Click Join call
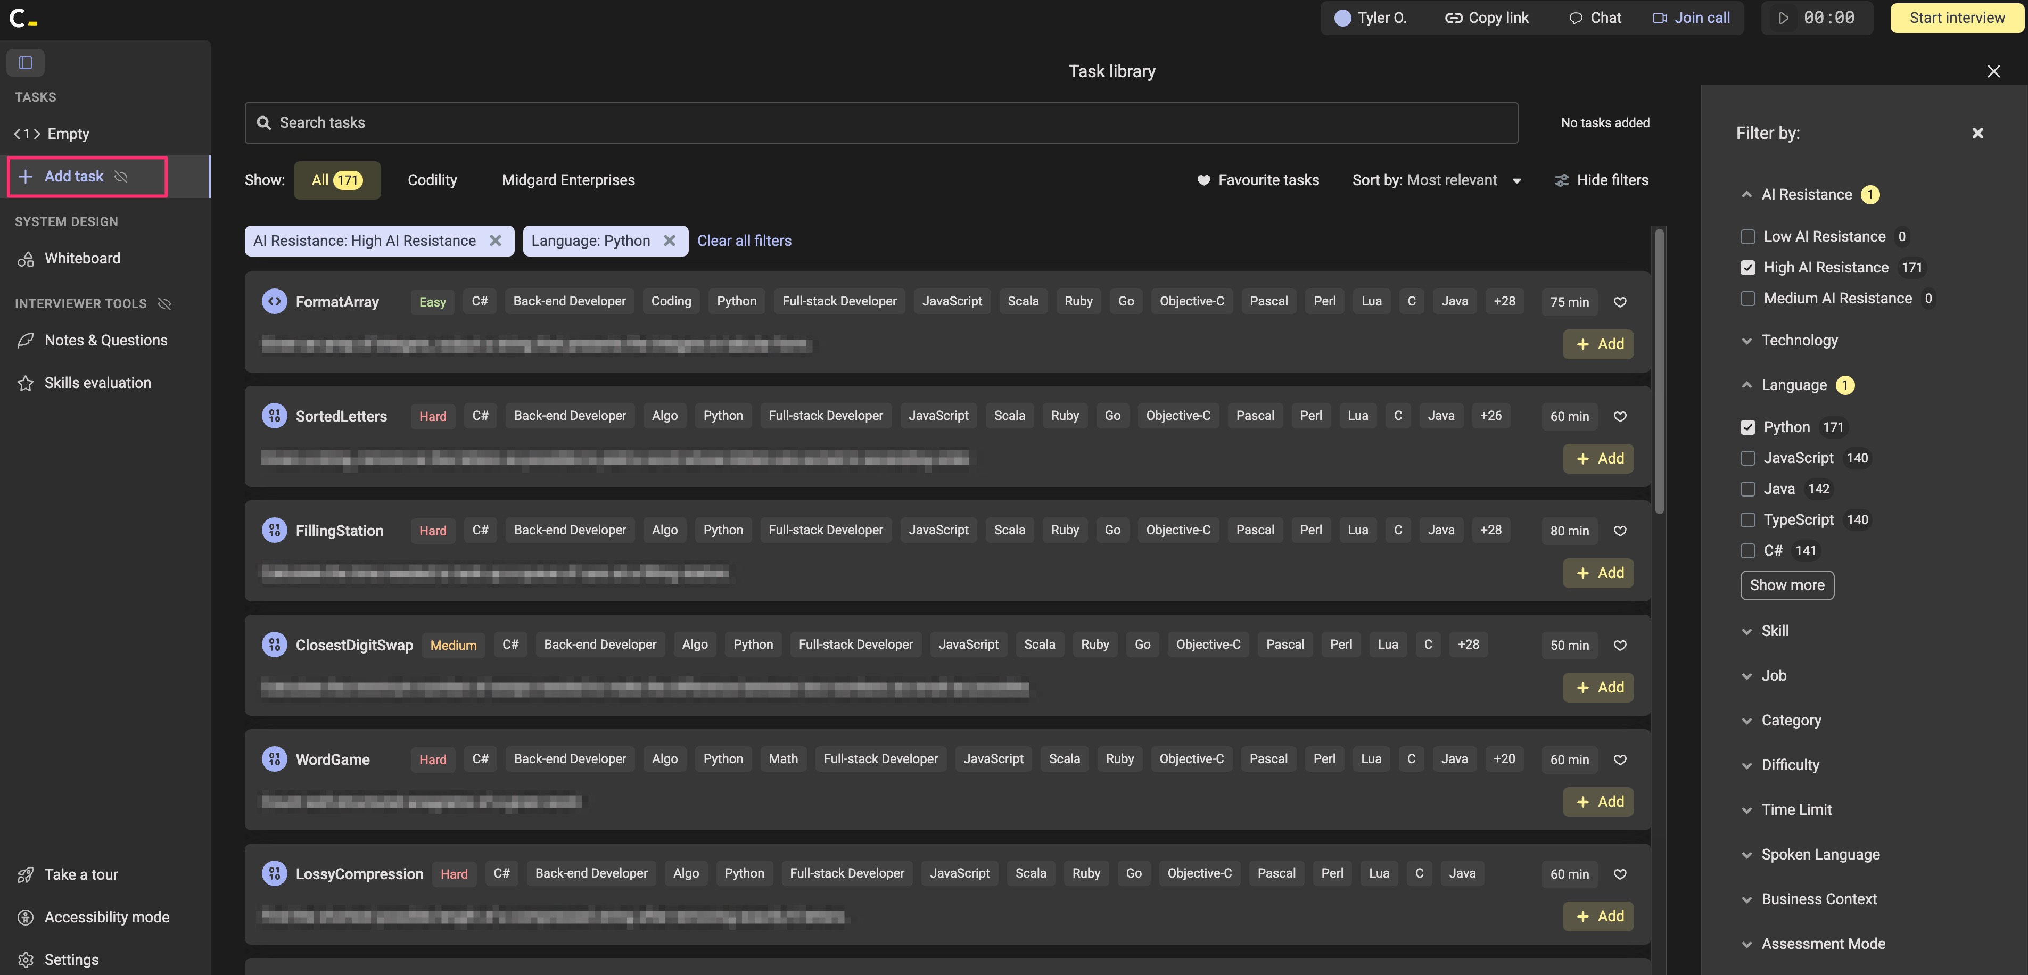Viewport: 2028px width, 975px height. coord(1691,18)
